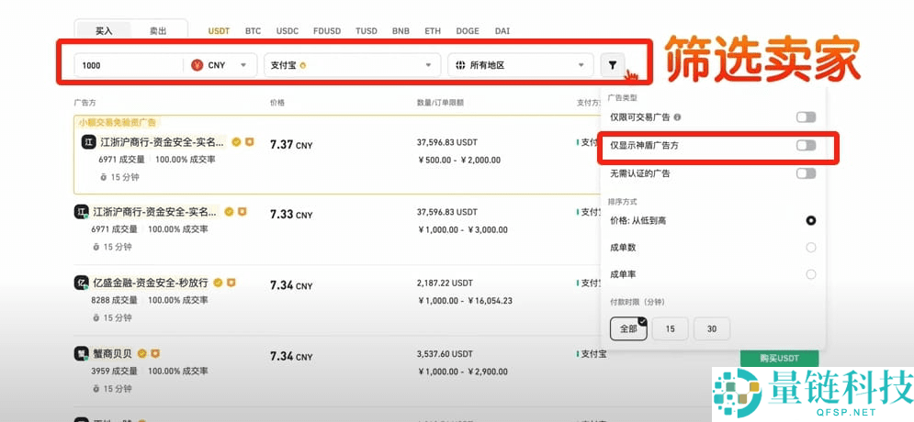Choose 全部 payment time limit
914x422 pixels.
point(628,328)
